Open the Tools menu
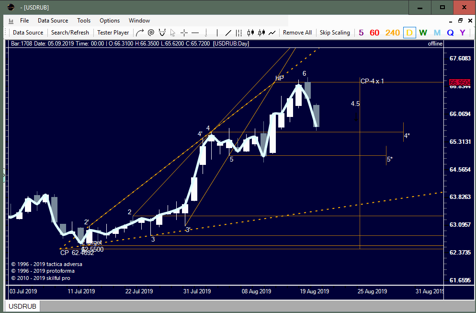 coord(84,21)
